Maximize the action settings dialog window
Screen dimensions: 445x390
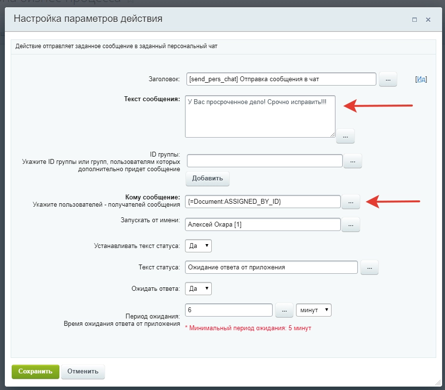414,20
